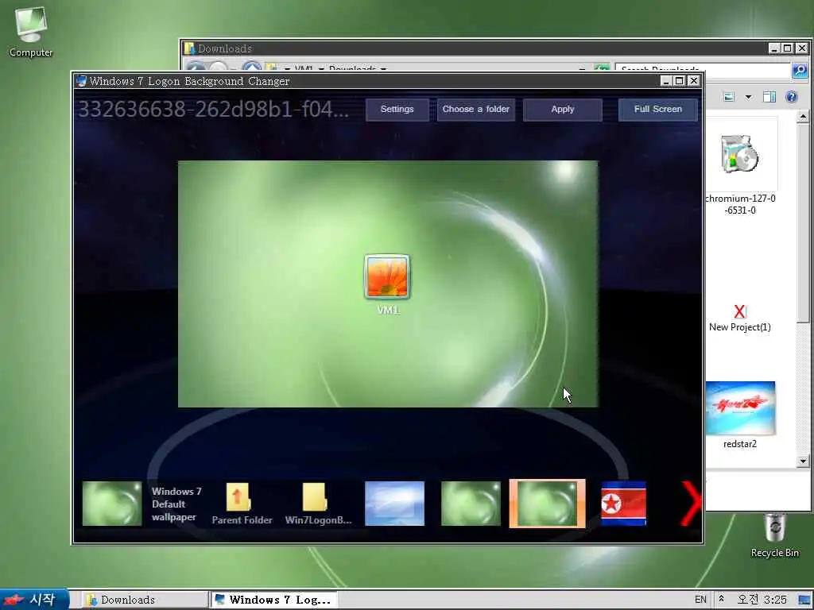Click the red next arrow in thumbnail strip
814x610 pixels.
tap(691, 503)
